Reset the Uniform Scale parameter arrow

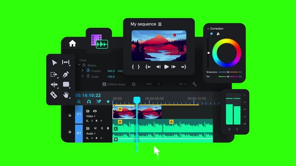point(133,84)
